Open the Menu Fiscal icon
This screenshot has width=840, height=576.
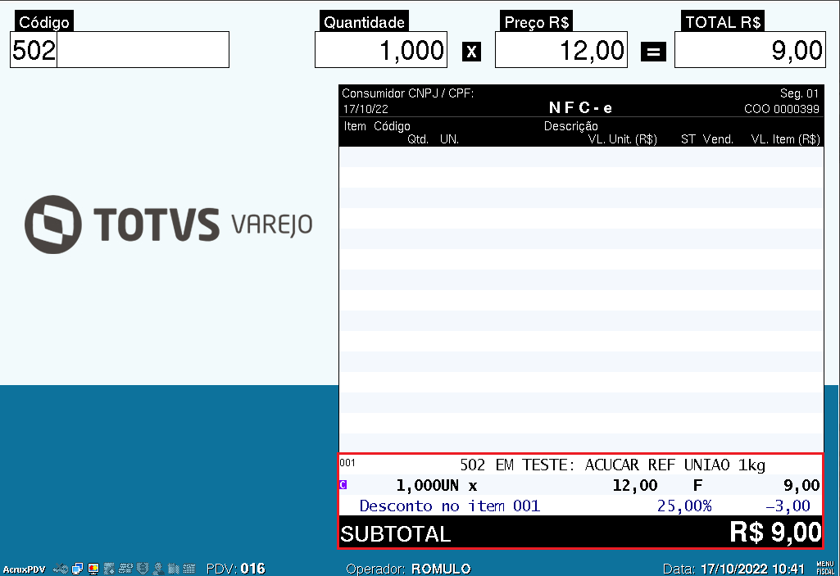[x=825, y=568]
